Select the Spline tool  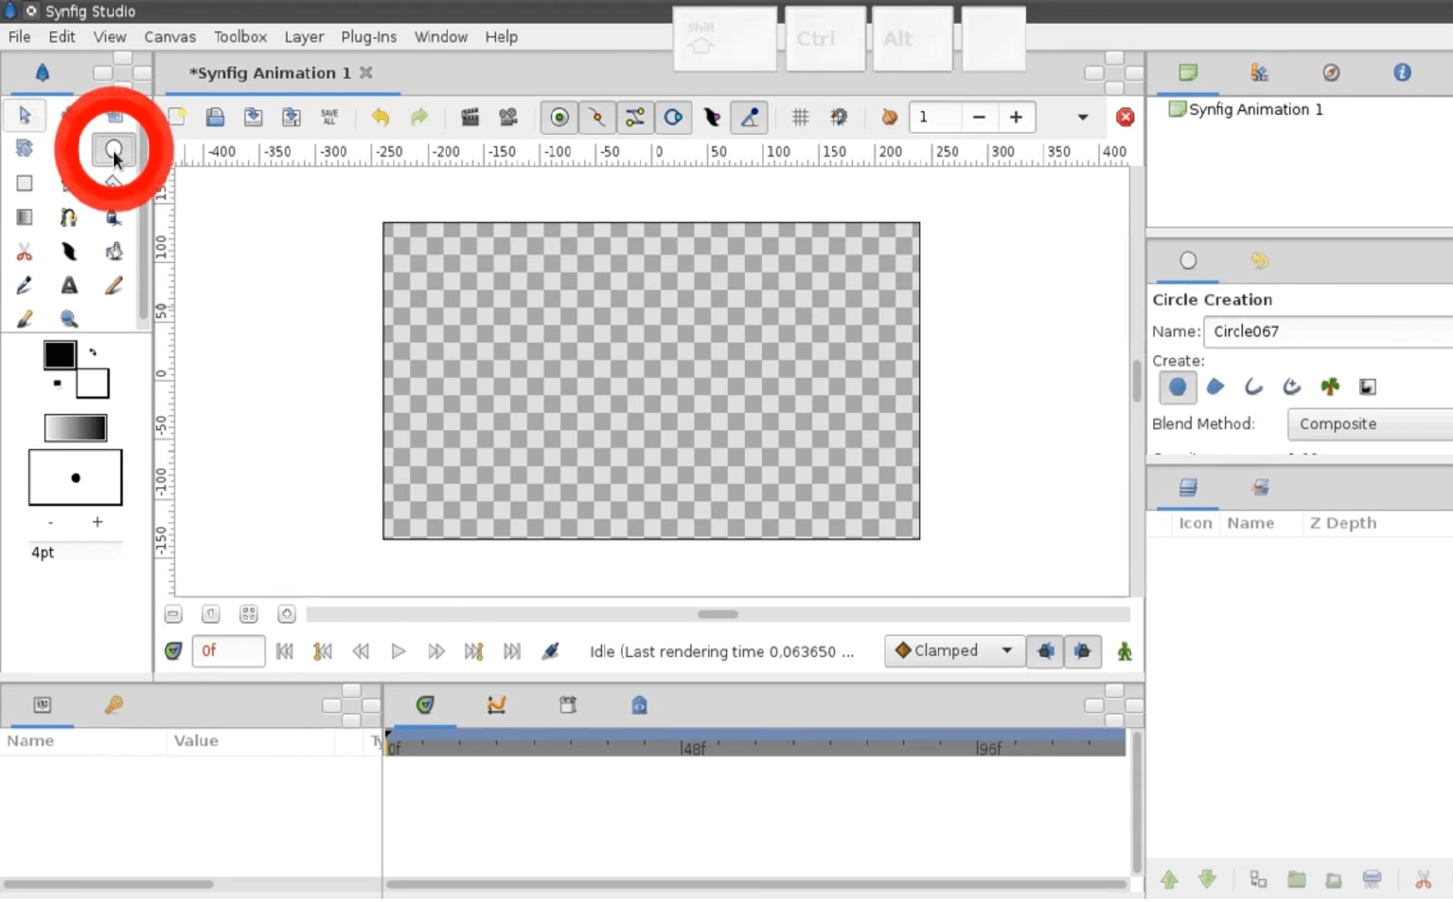[69, 217]
